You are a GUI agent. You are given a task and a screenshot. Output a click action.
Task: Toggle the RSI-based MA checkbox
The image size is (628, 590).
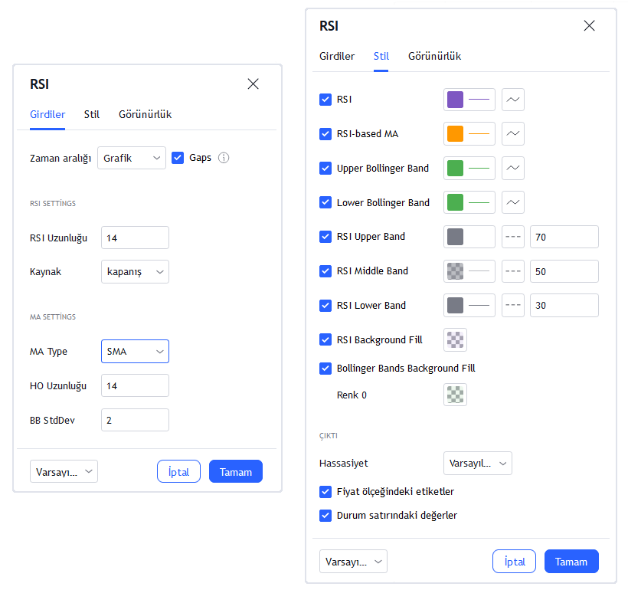325,134
